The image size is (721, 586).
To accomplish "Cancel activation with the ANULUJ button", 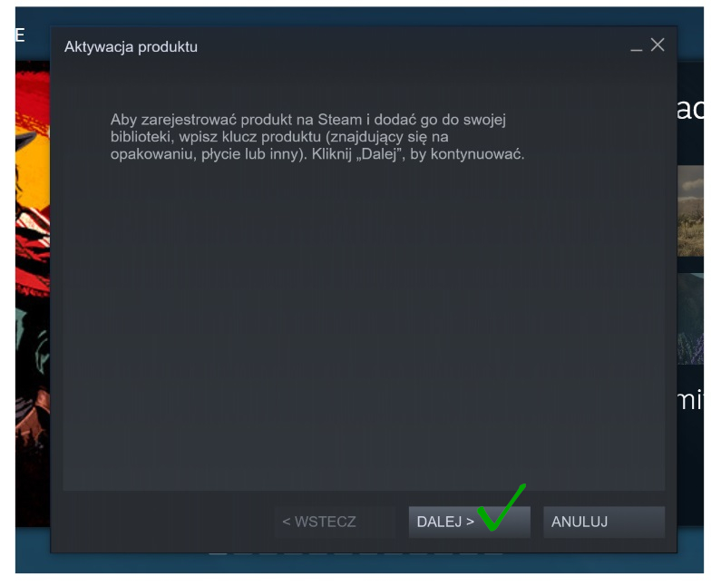I will pos(604,522).
